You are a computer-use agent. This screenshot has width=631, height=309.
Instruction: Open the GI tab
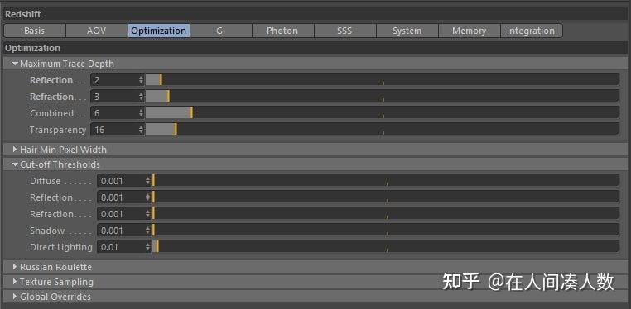[x=221, y=31]
